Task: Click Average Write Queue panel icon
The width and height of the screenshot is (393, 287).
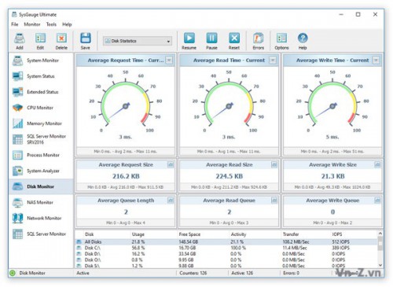Action: pyautogui.click(x=377, y=201)
